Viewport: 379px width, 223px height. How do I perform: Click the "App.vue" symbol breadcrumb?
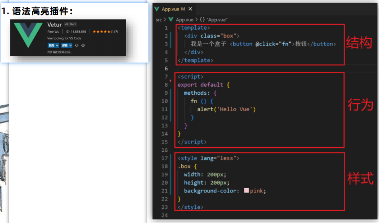pos(217,19)
